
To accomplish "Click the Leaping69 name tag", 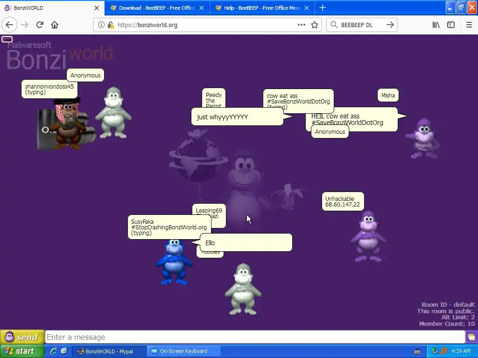I will [209, 209].
